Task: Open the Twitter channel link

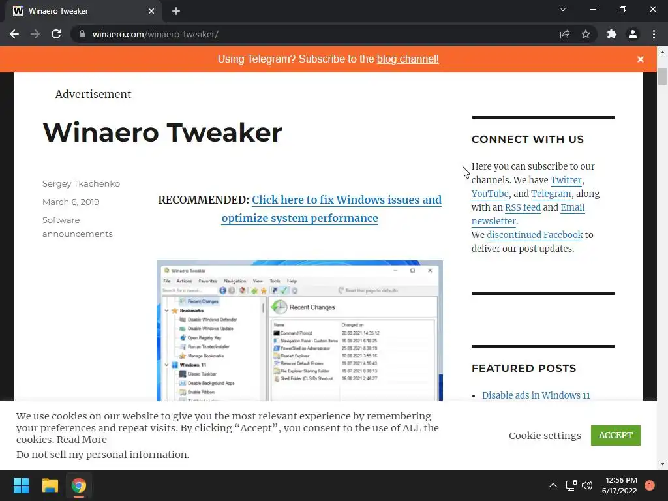Action: pyautogui.click(x=566, y=180)
